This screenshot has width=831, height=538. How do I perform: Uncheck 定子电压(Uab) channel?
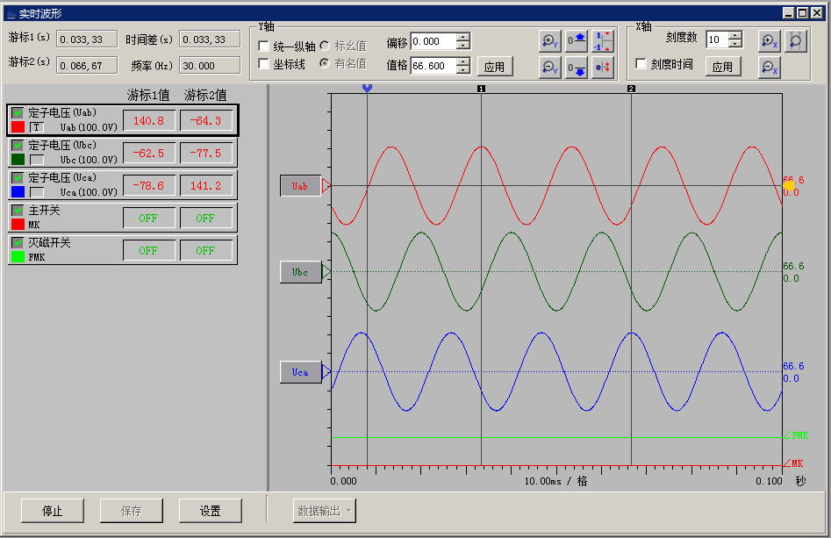pos(18,113)
